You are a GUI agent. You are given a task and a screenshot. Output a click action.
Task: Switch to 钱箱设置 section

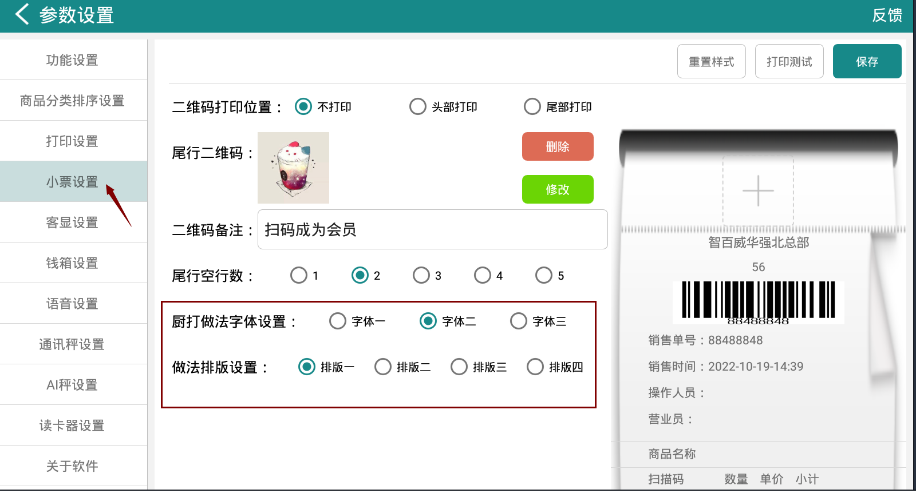[x=72, y=263]
